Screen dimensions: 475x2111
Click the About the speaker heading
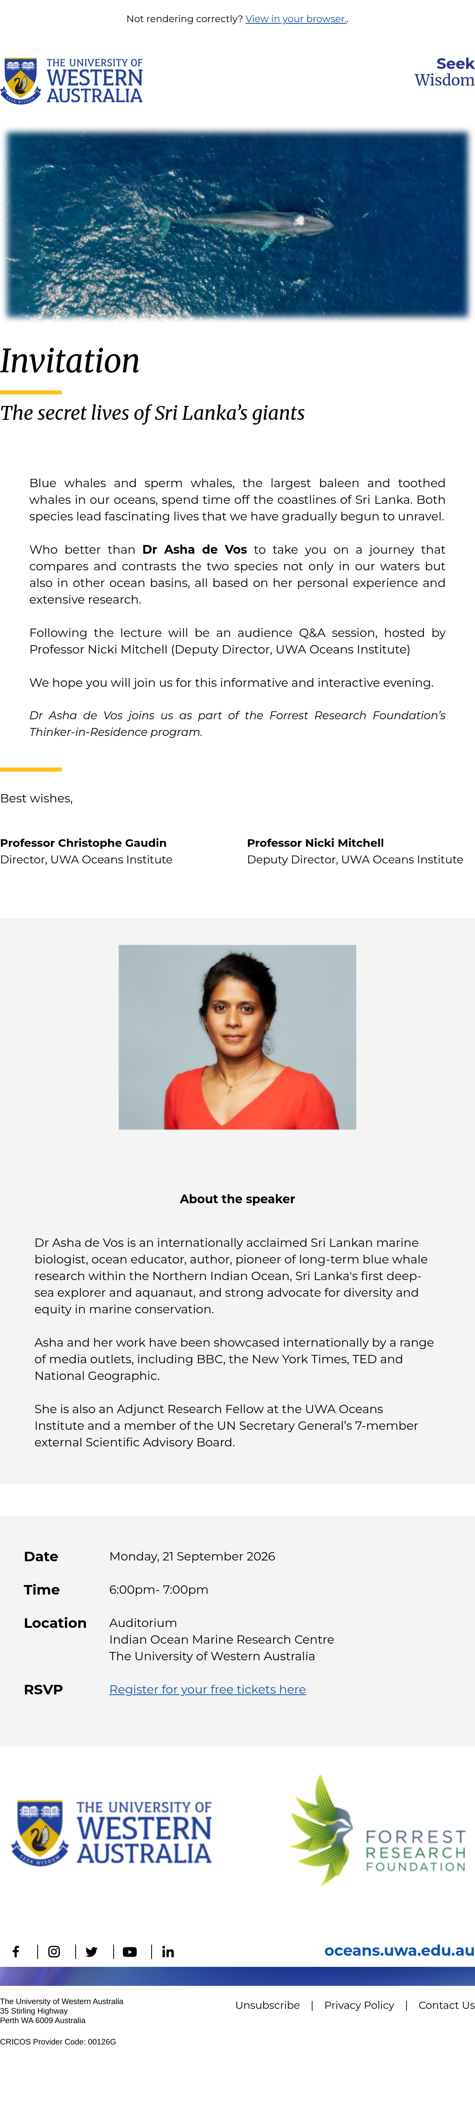(x=237, y=1198)
